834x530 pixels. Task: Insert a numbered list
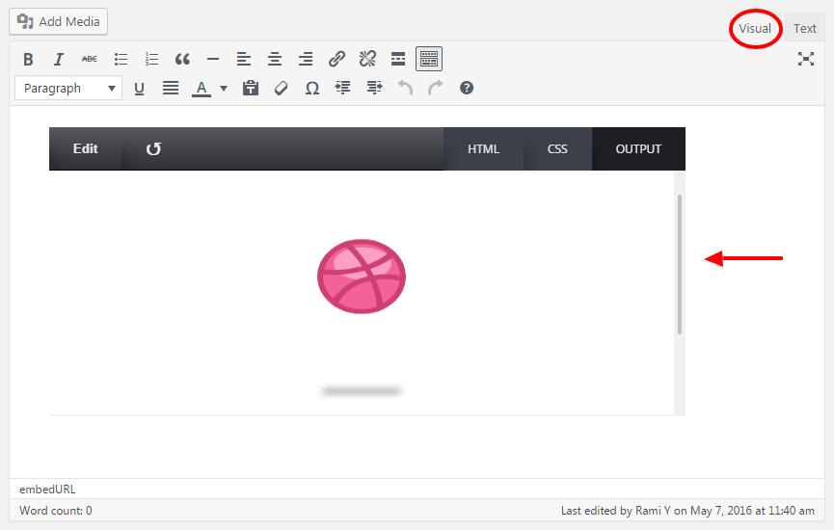(x=151, y=59)
